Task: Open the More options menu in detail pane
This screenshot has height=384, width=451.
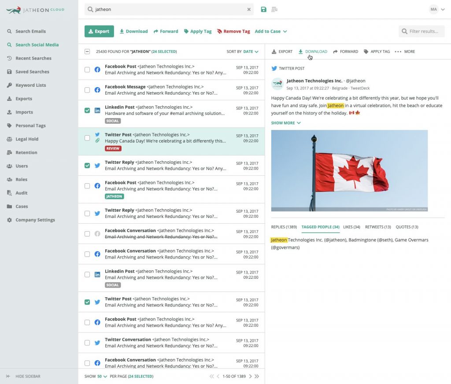Action: point(405,52)
